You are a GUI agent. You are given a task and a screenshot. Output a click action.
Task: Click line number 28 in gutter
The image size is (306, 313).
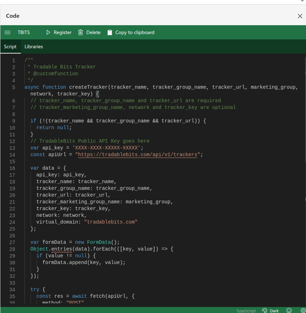12,249
